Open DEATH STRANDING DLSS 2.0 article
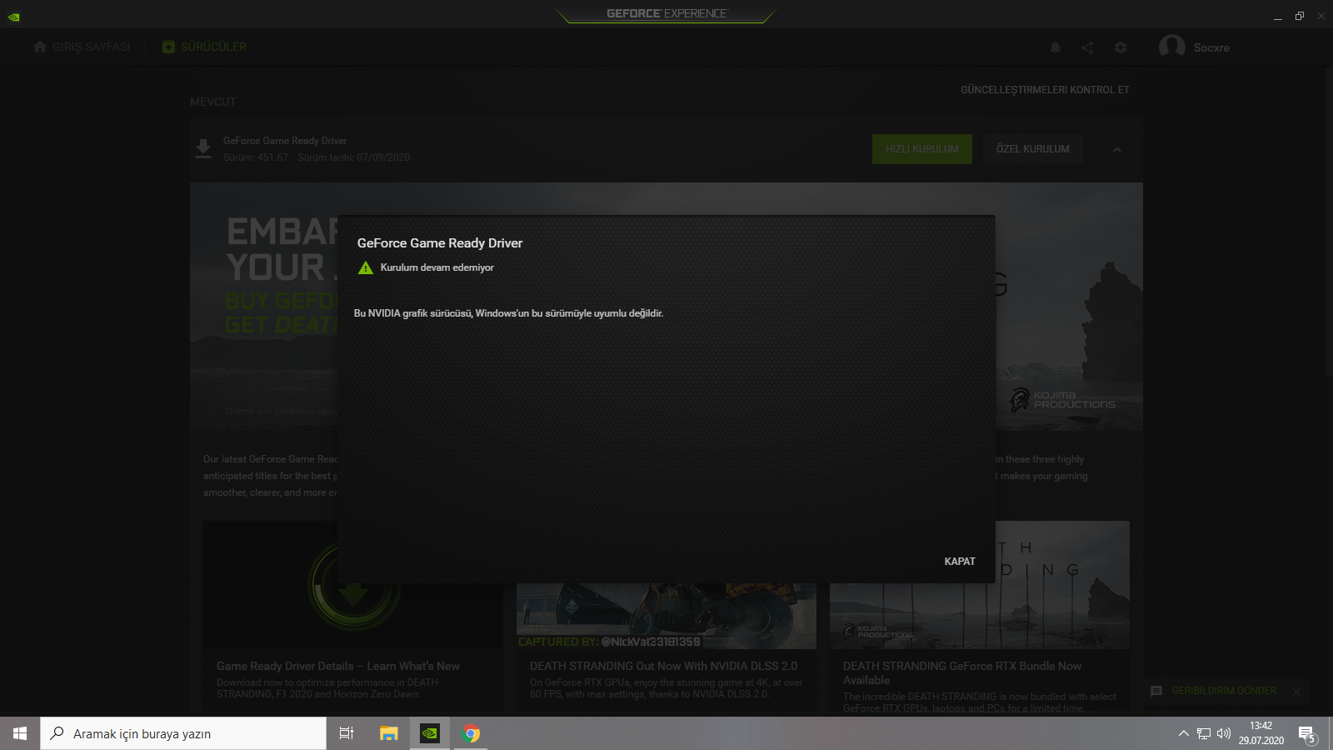1333x750 pixels. click(x=664, y=666)
